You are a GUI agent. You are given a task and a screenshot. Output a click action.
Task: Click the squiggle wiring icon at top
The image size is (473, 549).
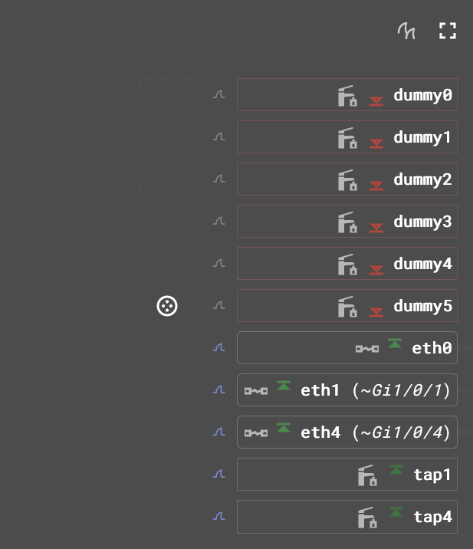pos(406,31)
